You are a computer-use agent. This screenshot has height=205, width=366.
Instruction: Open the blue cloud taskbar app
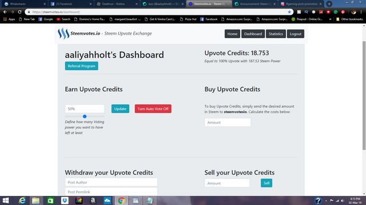(x=107, y=200)
